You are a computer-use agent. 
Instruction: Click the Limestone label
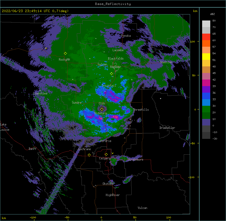coord(40,93)
